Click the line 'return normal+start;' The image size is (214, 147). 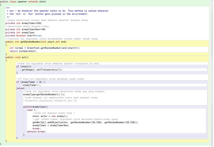23,51
